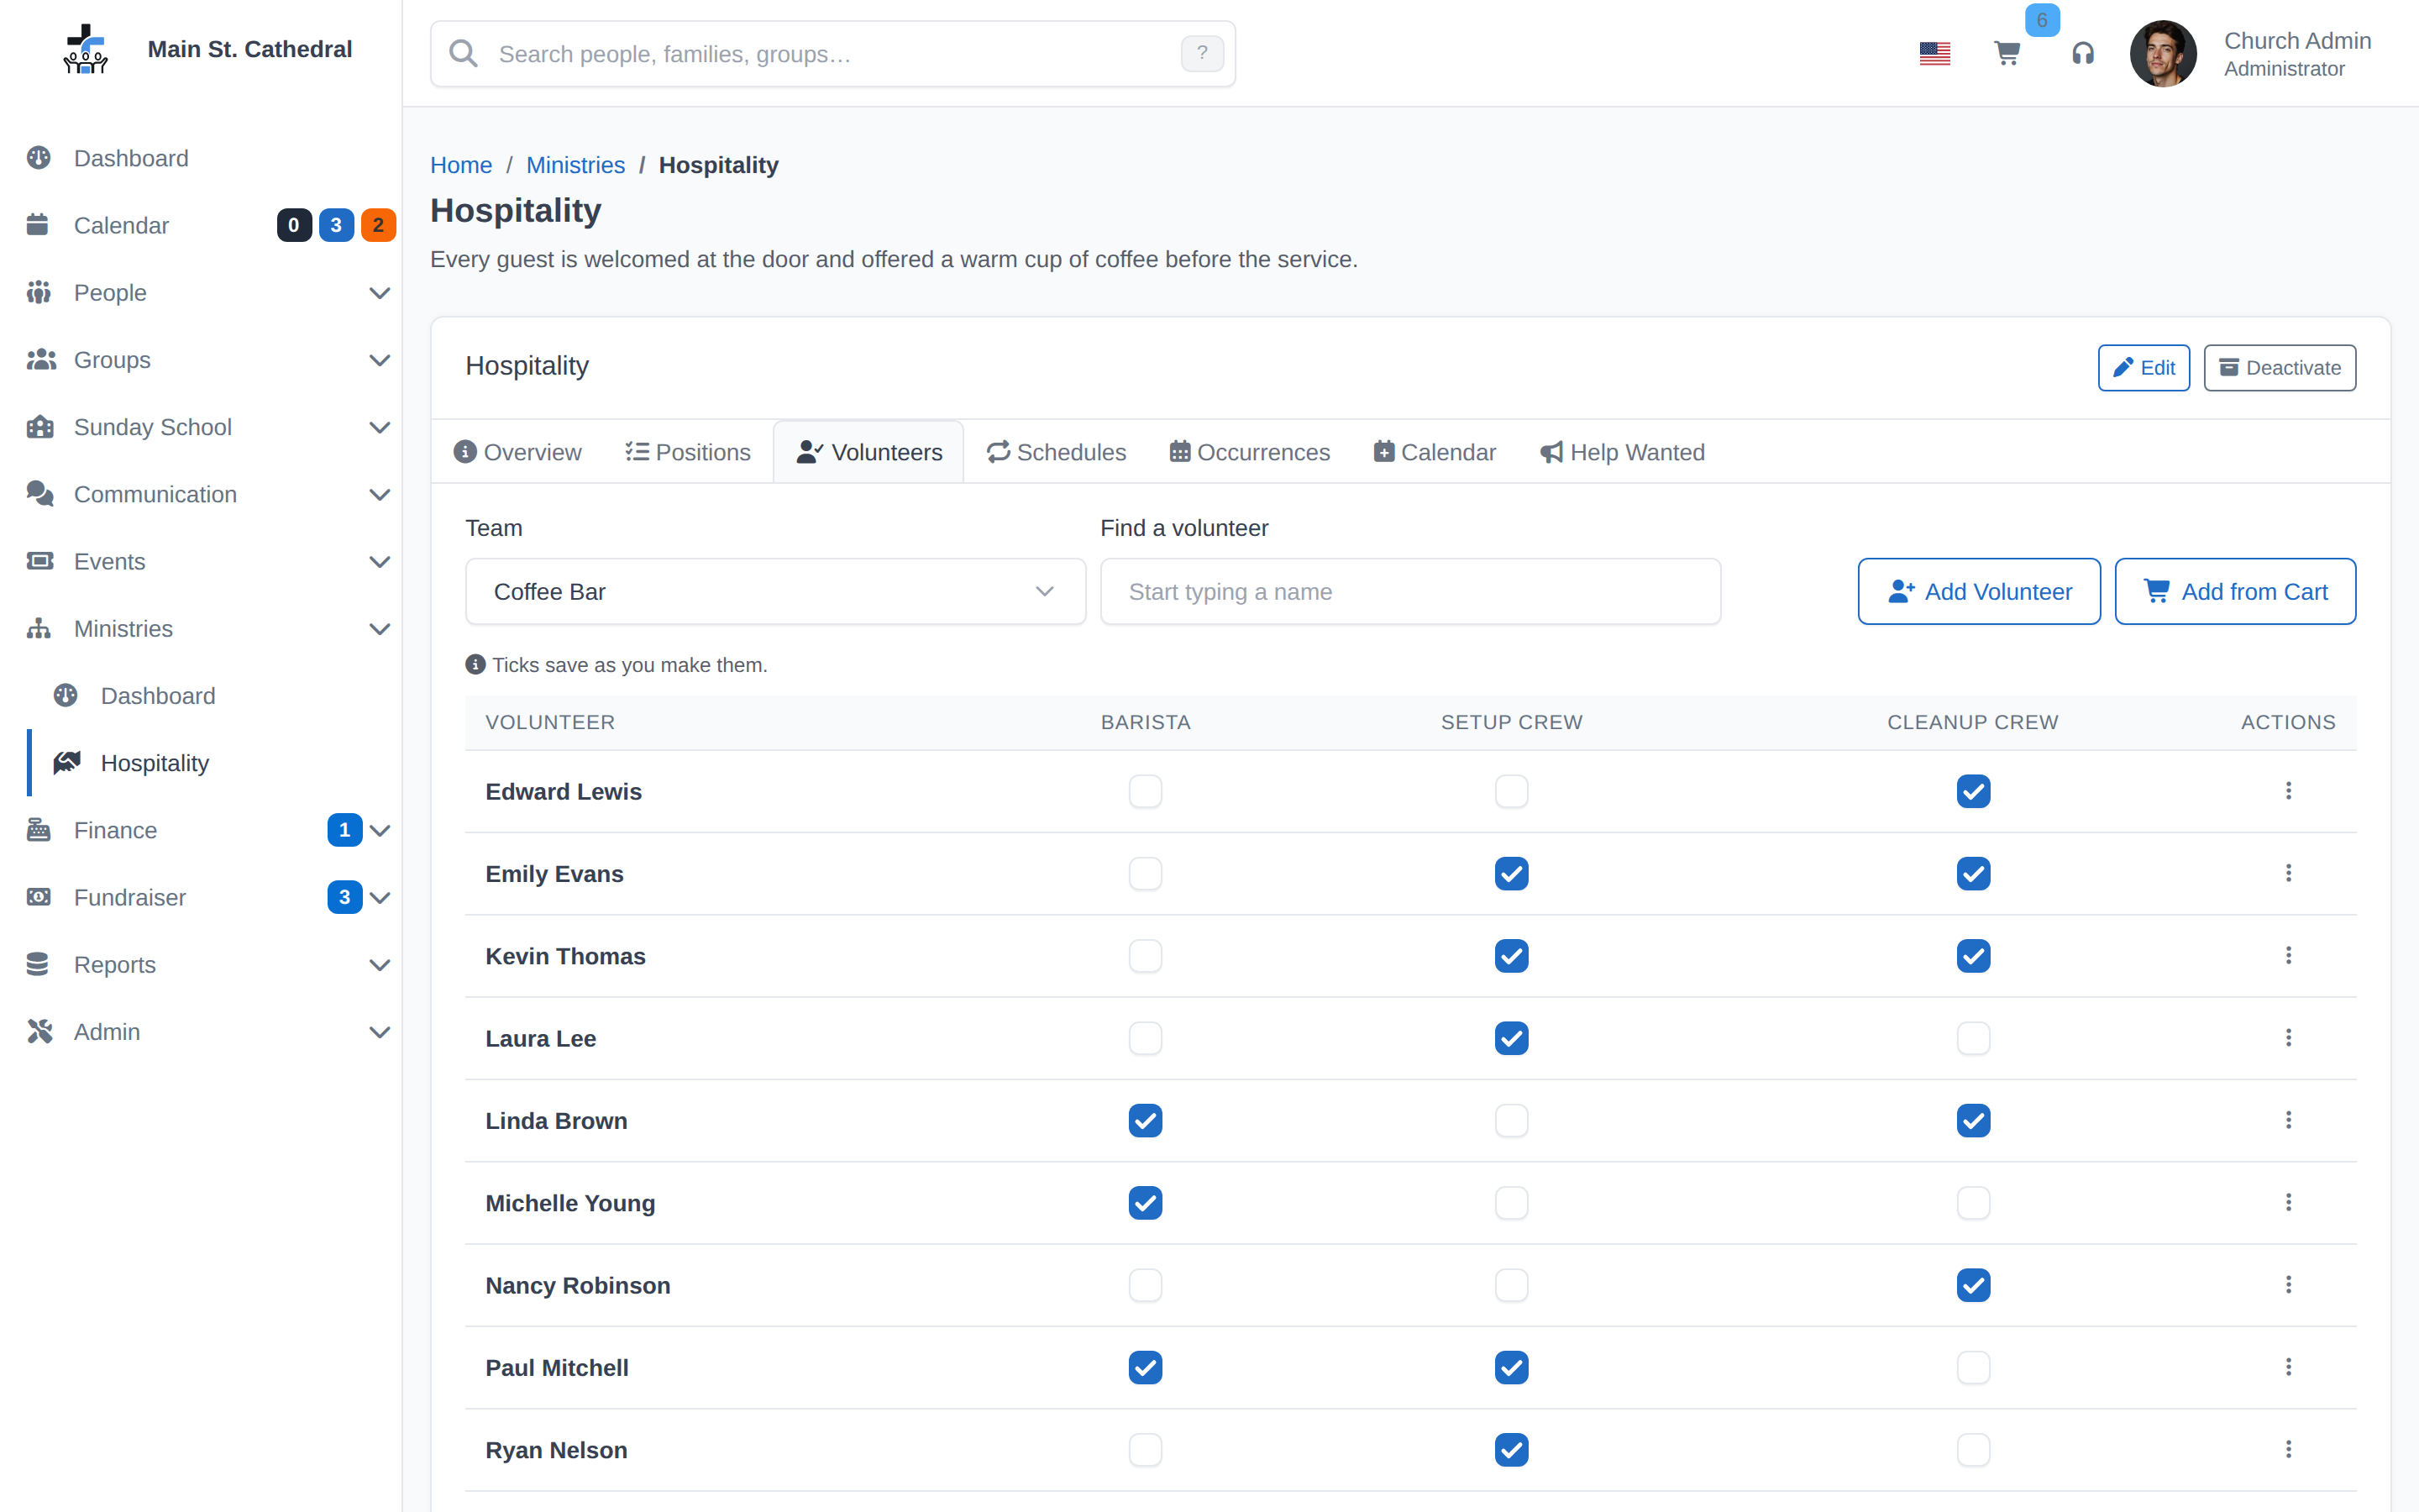Click the Main St. Cathedral logo
The height and width of the screenshot is (1512, 2419).
tap(86, 49)
